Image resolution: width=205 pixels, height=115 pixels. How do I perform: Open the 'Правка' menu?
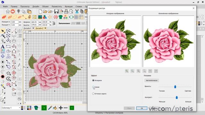14,6
